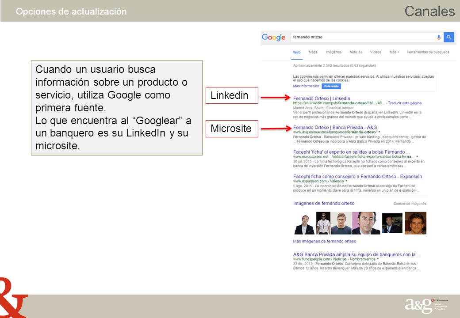Expand the Más dropdown menu

pos(394,52)
